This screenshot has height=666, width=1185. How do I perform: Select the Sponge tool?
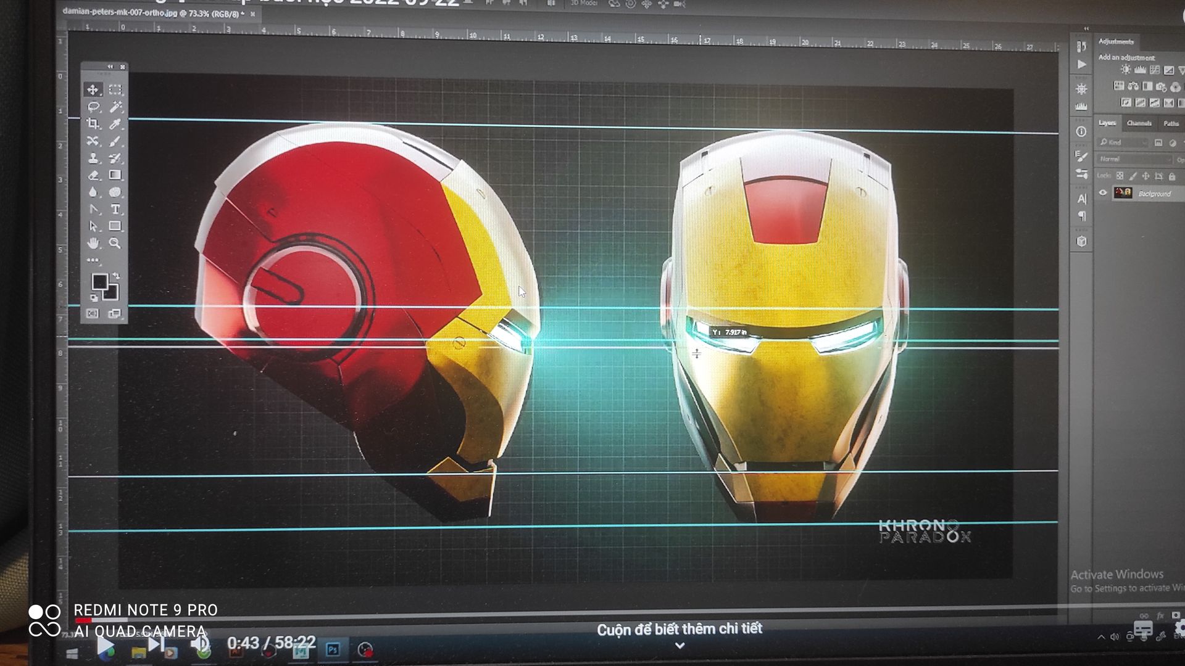pos(115,192)
